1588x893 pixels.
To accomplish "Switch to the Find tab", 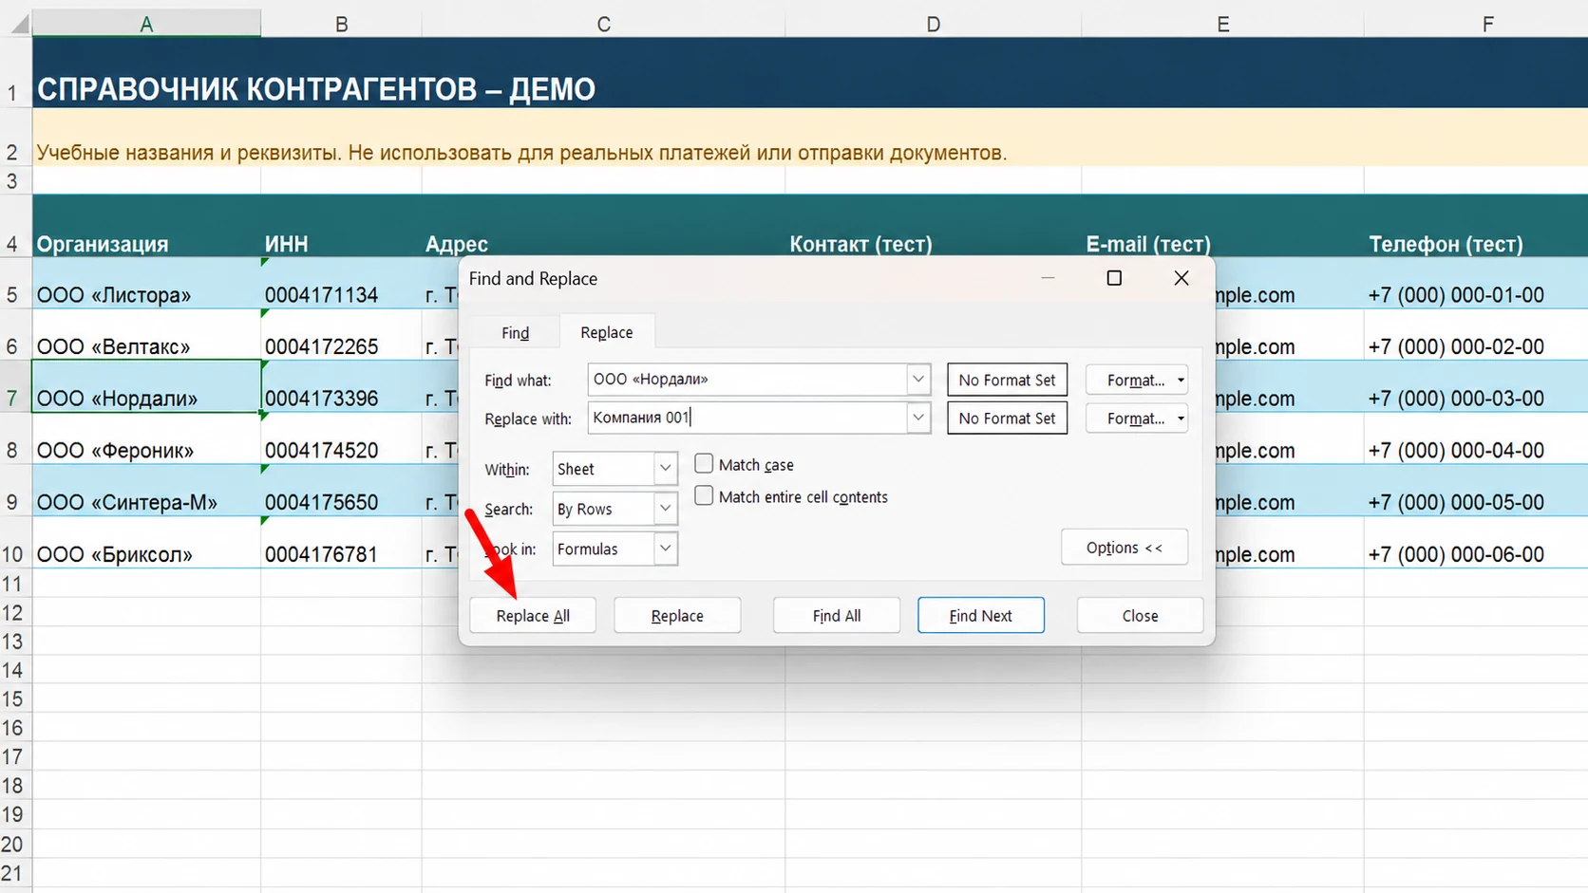I will 515,333.
